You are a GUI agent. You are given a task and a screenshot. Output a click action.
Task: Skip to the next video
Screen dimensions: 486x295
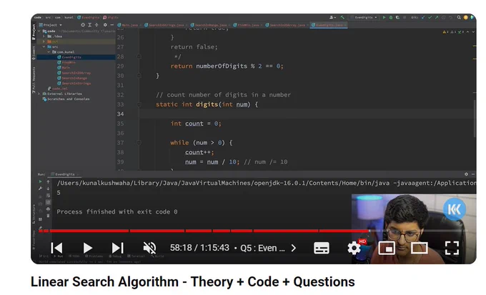click(x=117, y=248)
